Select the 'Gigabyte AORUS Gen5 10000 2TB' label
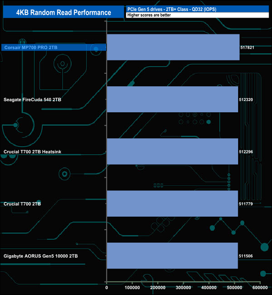Screen dimensions: 272x295 pos(41,256)
